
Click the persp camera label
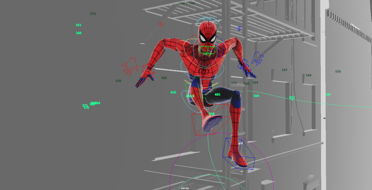185,188
